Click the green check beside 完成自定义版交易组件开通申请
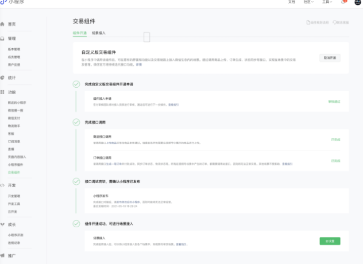This screenshot has width=363, height=264. [x=76, y=84]
